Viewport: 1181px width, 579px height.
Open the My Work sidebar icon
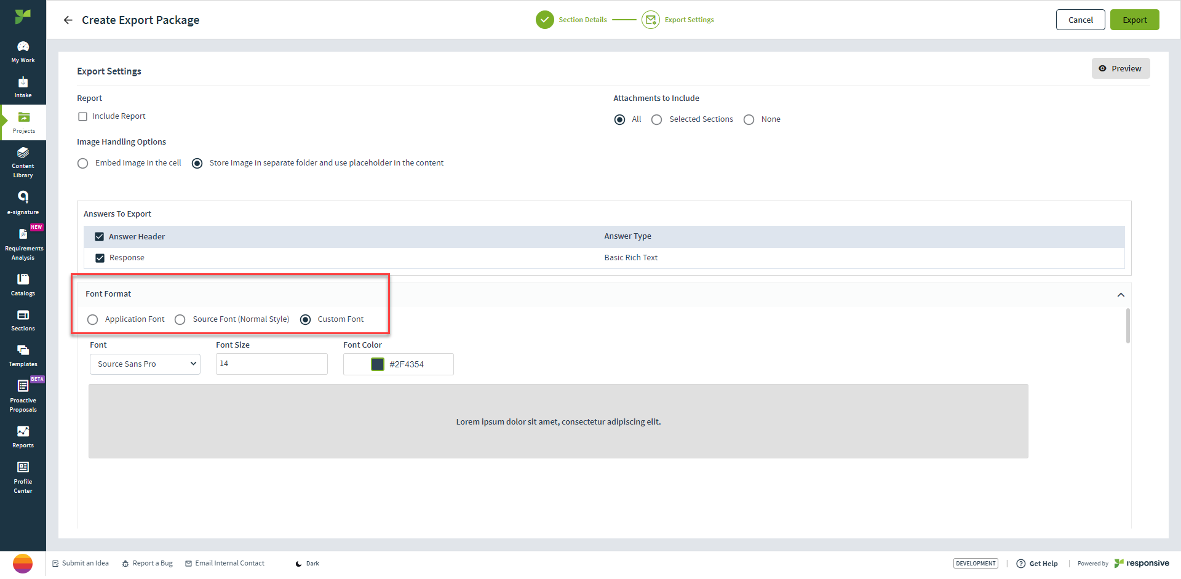tap(23, 50)
